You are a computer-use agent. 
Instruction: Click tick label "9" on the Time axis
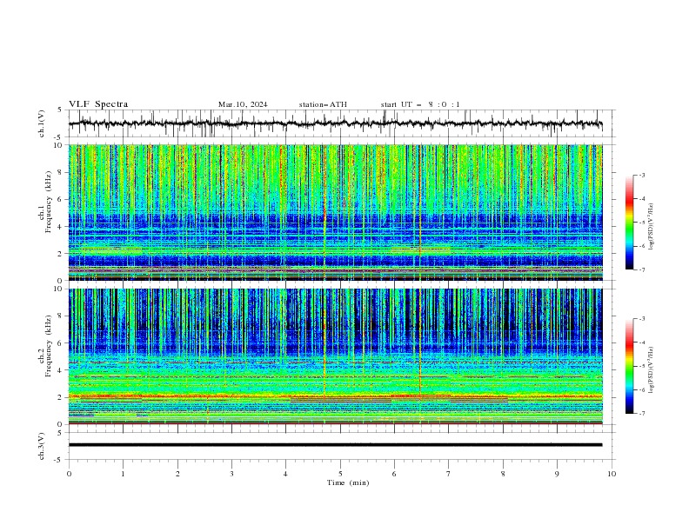tap(557, 474)
